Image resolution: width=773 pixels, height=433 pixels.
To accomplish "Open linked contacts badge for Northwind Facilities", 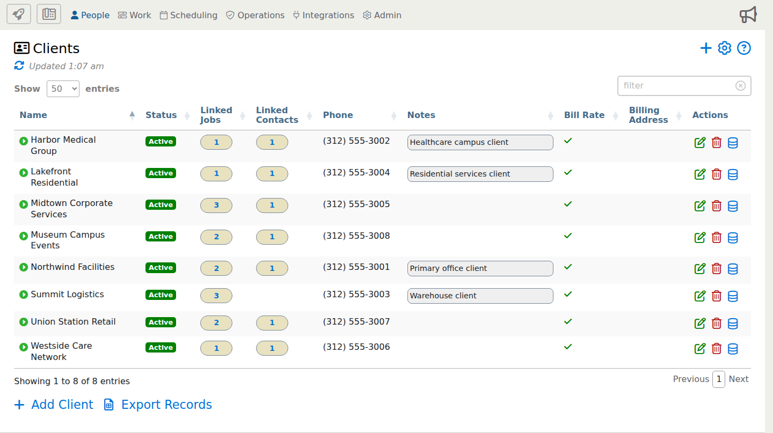I will click(x=272, y=268).
